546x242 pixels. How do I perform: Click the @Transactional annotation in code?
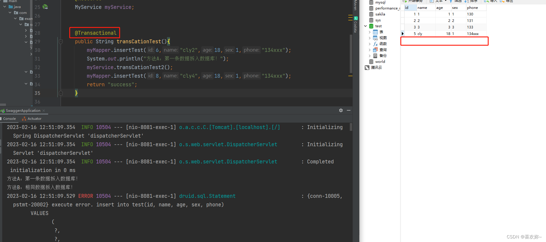(x=95, y=33)
